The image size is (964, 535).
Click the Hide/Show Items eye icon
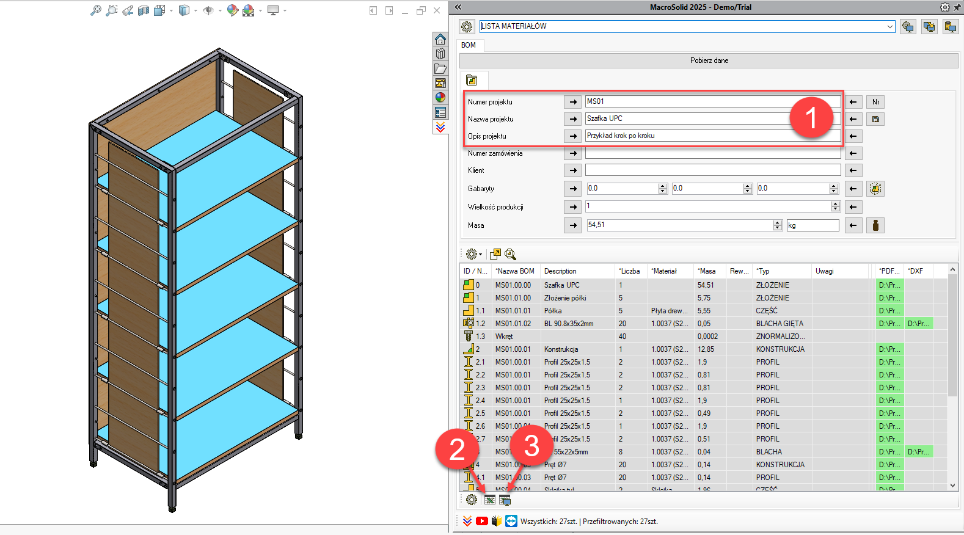click(208, 10)
